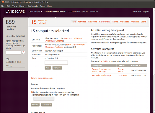The height and width of the screenshot is (113, 155).
Task: Open the View menu
Action: [x=15, y=6]
